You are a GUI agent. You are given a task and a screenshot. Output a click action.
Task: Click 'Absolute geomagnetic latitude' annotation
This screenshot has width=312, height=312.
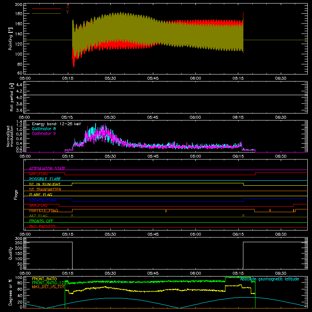click(x=269, y=279)
